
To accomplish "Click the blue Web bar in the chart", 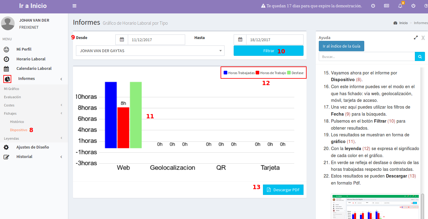I will 111,115.
